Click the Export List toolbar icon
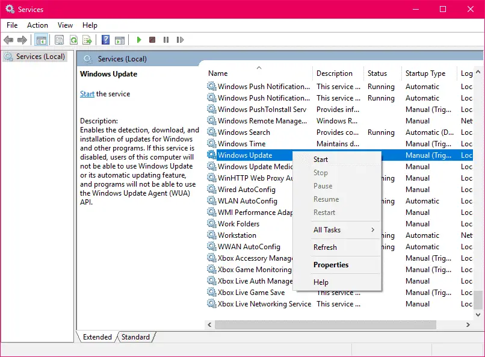485x357 pixels. [87, 40]
